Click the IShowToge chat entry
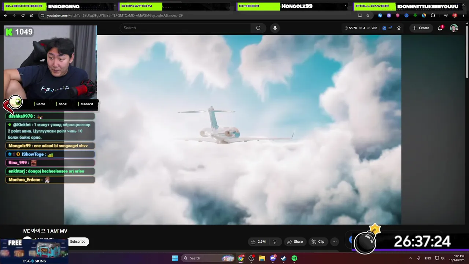This screenshot has height=264, width=469. pos(51,154)
